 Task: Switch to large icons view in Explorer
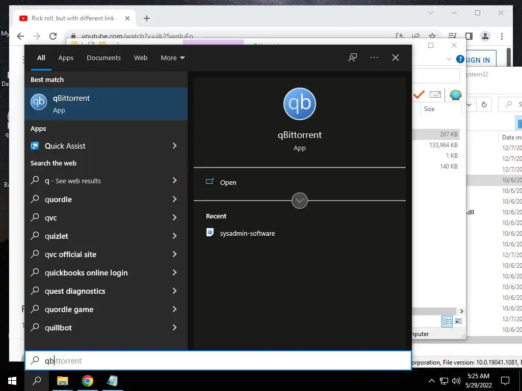[x=458, y=321]
